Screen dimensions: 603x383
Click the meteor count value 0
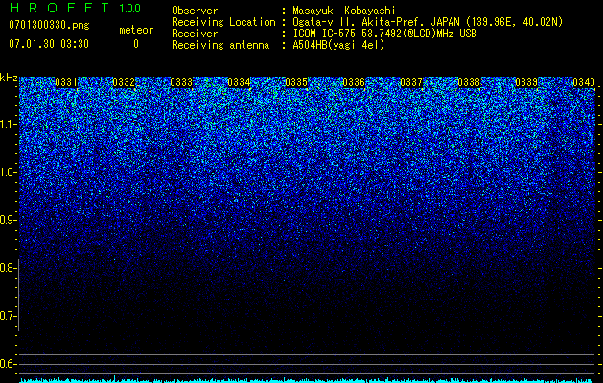(136, 44)
